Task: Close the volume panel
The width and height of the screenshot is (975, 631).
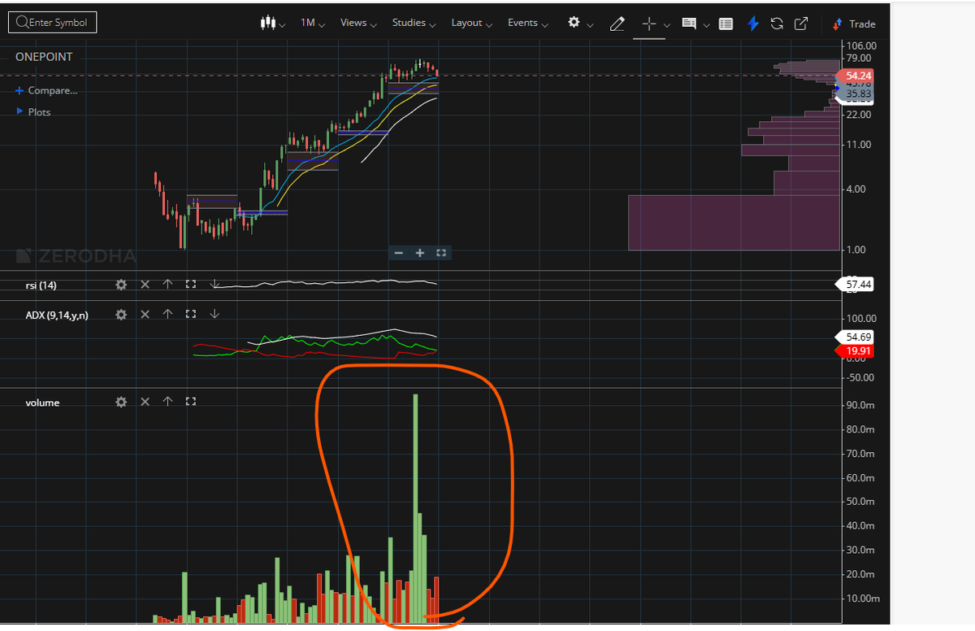Action: (145, 402)
